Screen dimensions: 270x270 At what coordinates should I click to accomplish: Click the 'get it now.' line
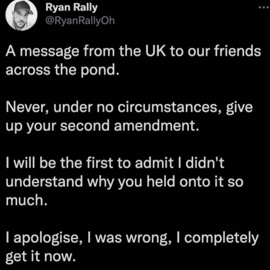40,256
